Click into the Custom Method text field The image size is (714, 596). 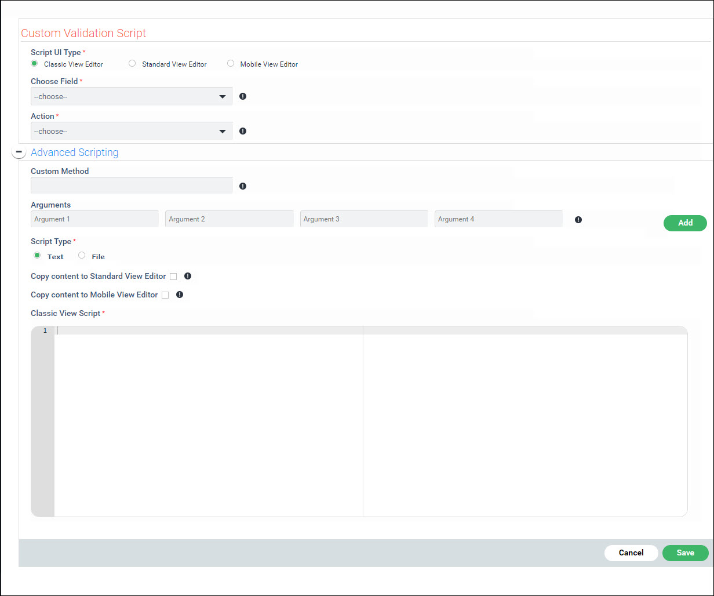[132, 186]
